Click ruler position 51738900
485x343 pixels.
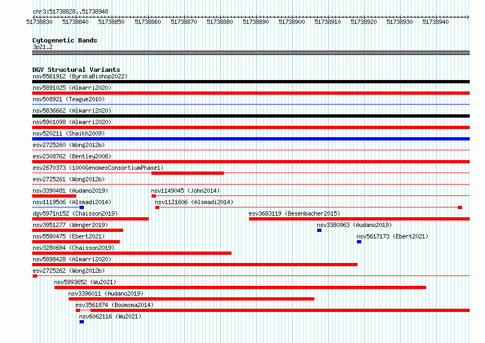pyautogui.click(x=292, y=22)
